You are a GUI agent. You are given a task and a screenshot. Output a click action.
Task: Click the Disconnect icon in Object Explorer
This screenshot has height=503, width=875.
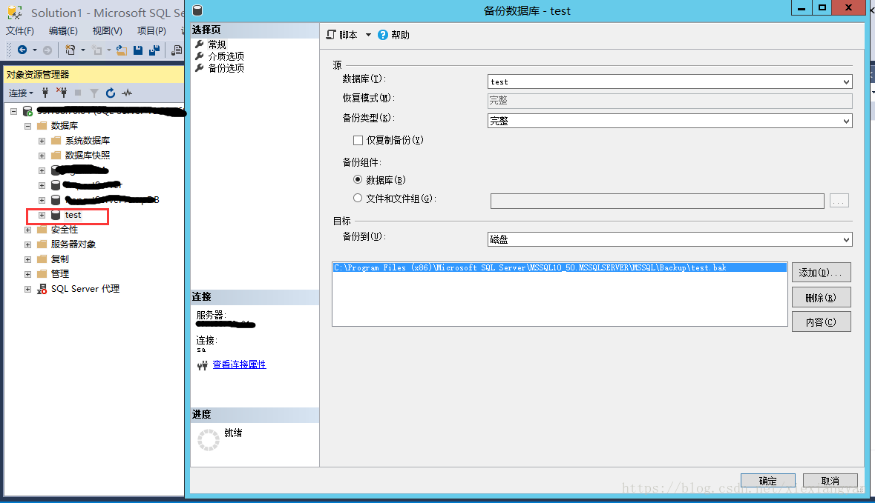[63, 93]
